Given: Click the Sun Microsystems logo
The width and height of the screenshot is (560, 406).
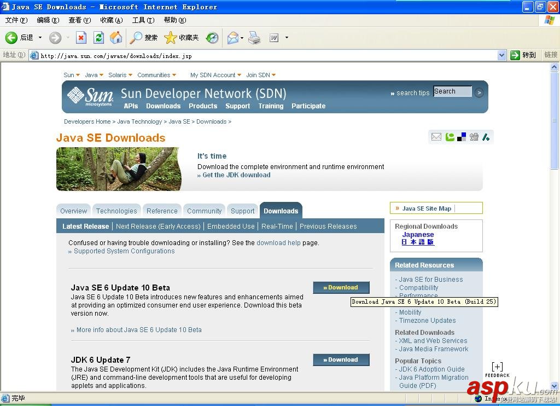Looking at the screenshot, I should [x=90, y=96].
